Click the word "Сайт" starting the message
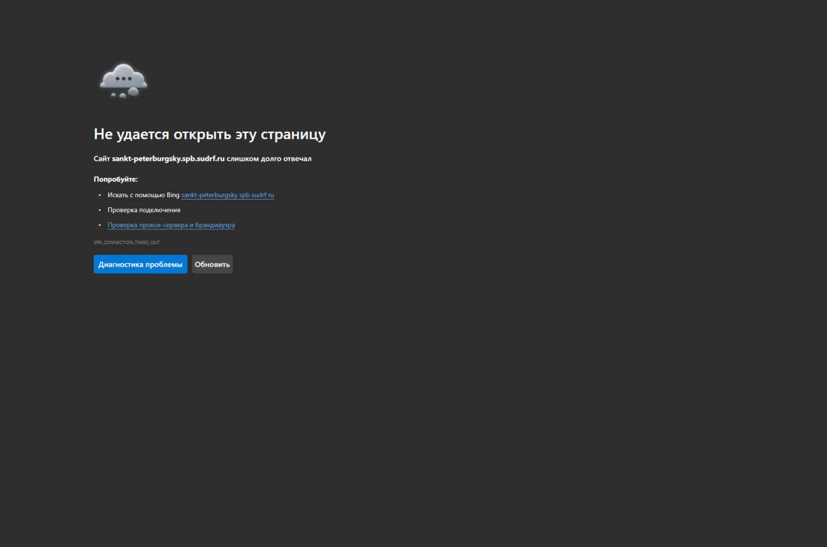827x547 pixels. (x=101, y=159)
